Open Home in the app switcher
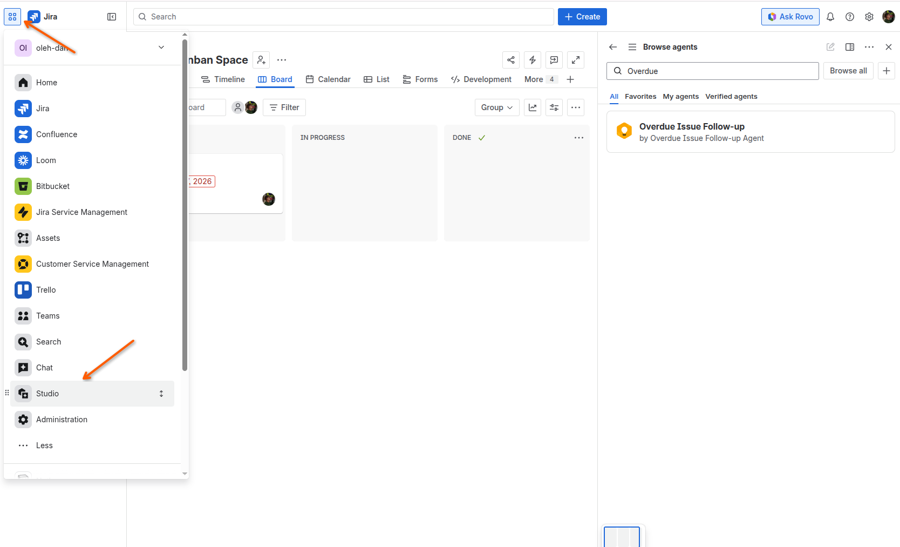900x547 pixels. coord(92,83)
